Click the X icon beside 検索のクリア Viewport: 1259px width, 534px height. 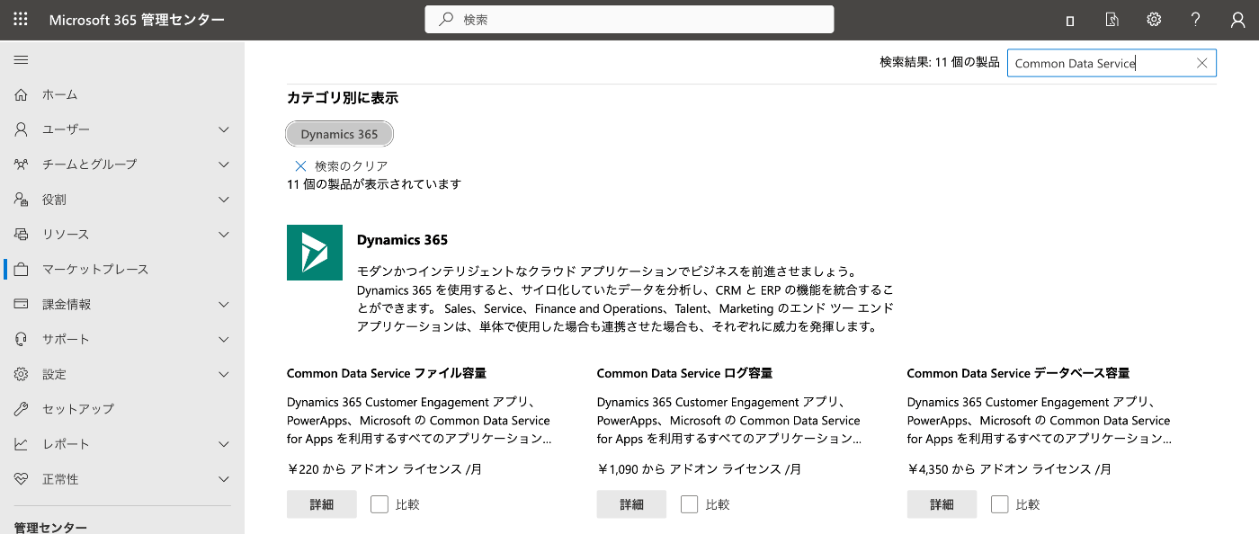(301, 166)
